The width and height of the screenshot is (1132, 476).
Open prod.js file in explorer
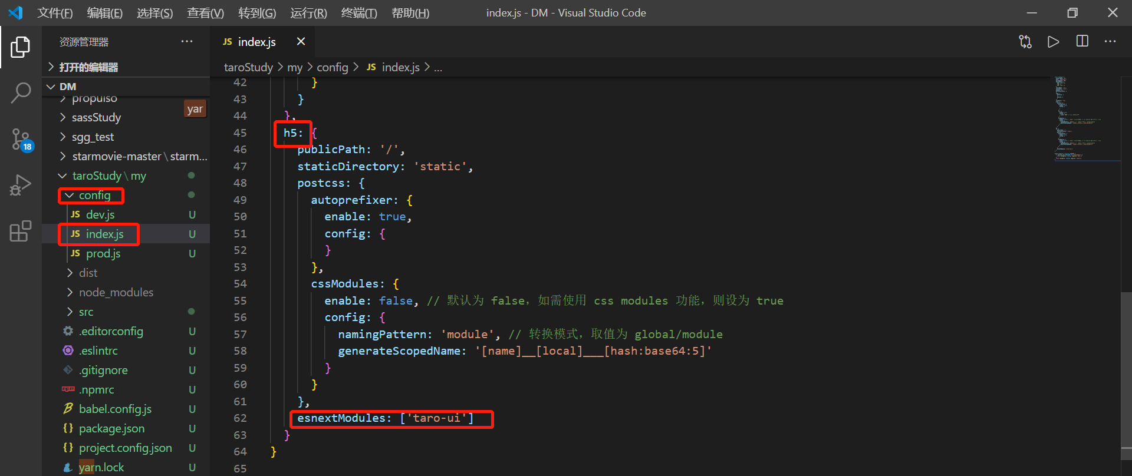click(x=126, y=253)
